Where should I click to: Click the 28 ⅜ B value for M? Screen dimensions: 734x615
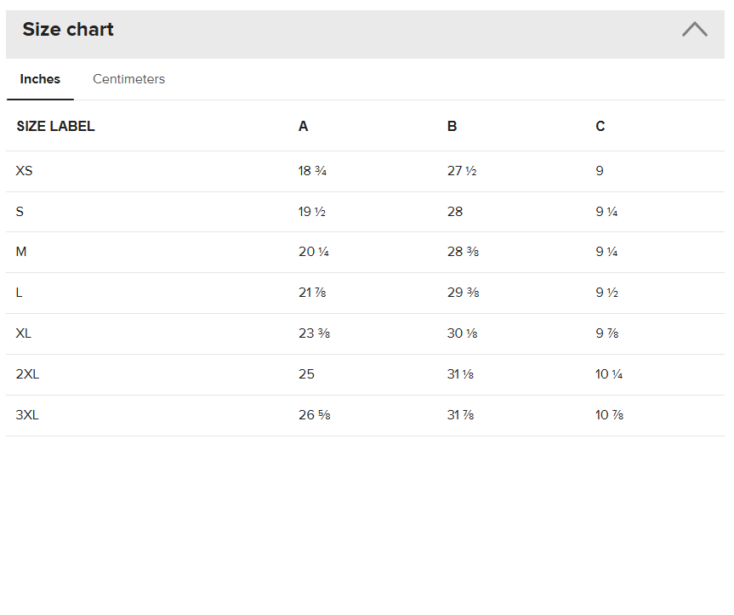click(463, 252)
